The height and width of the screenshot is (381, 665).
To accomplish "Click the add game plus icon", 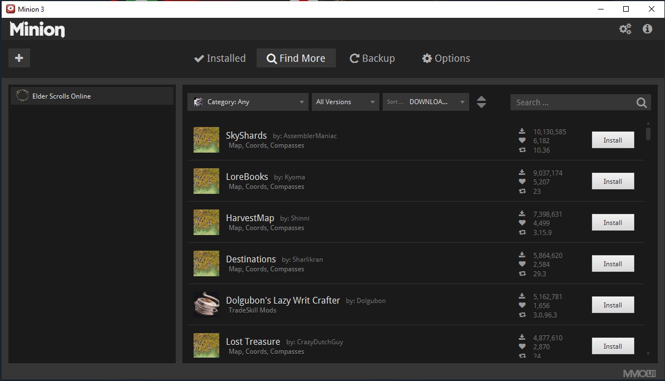I will [19, 58].
